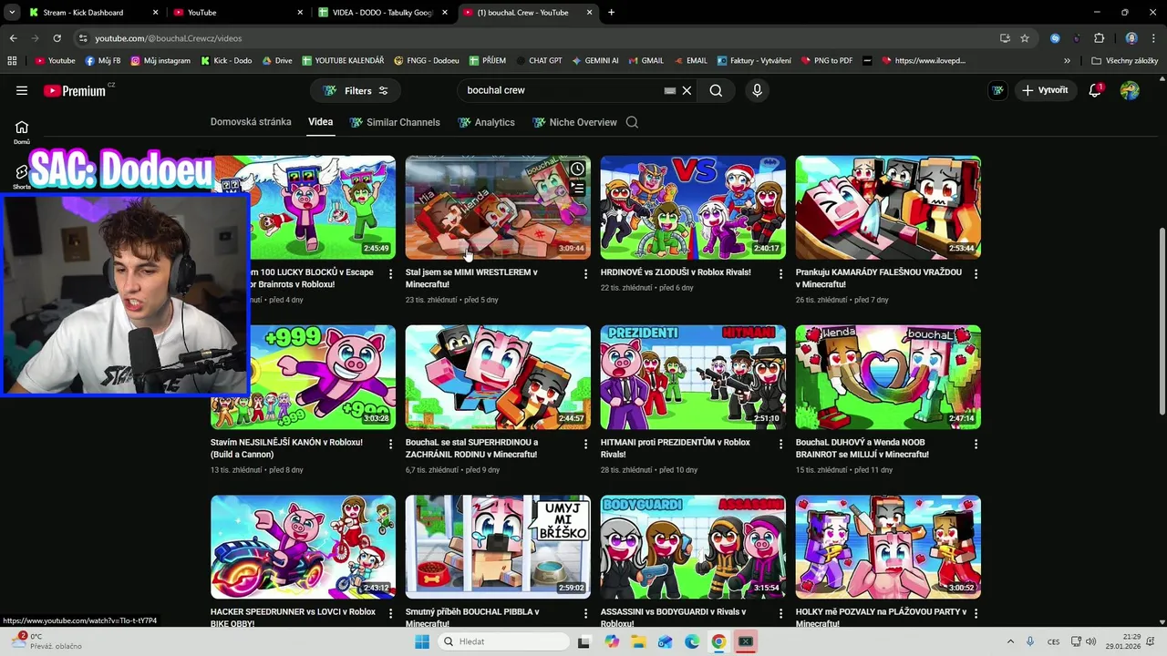1167x656 pixels.
Task: Open the Všechny záložky folder
Action: (1125, 61)
